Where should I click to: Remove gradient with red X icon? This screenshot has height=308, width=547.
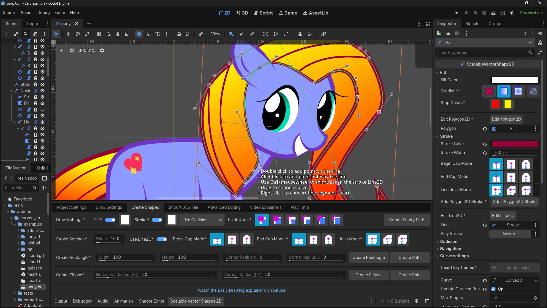click(x=489, y=91)
